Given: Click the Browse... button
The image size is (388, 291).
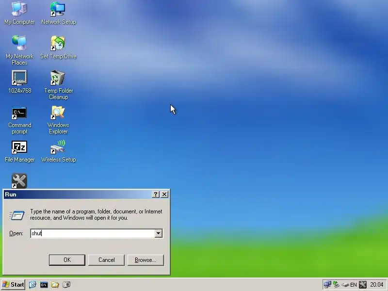Looking at the screenshot, I should pyautogui.click(x=145, y=260).
